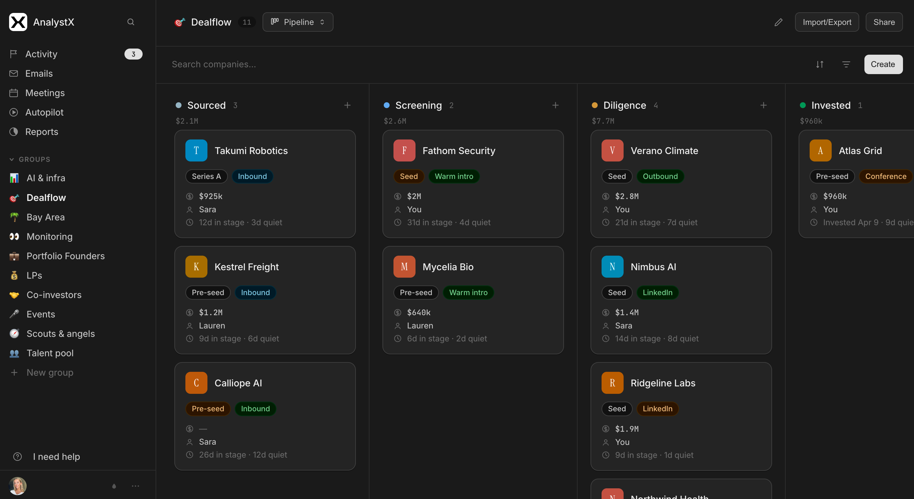Add a card to the Screening column
Image resolution: width=914 pixels, height=499 pixels.
click(555, 105)
